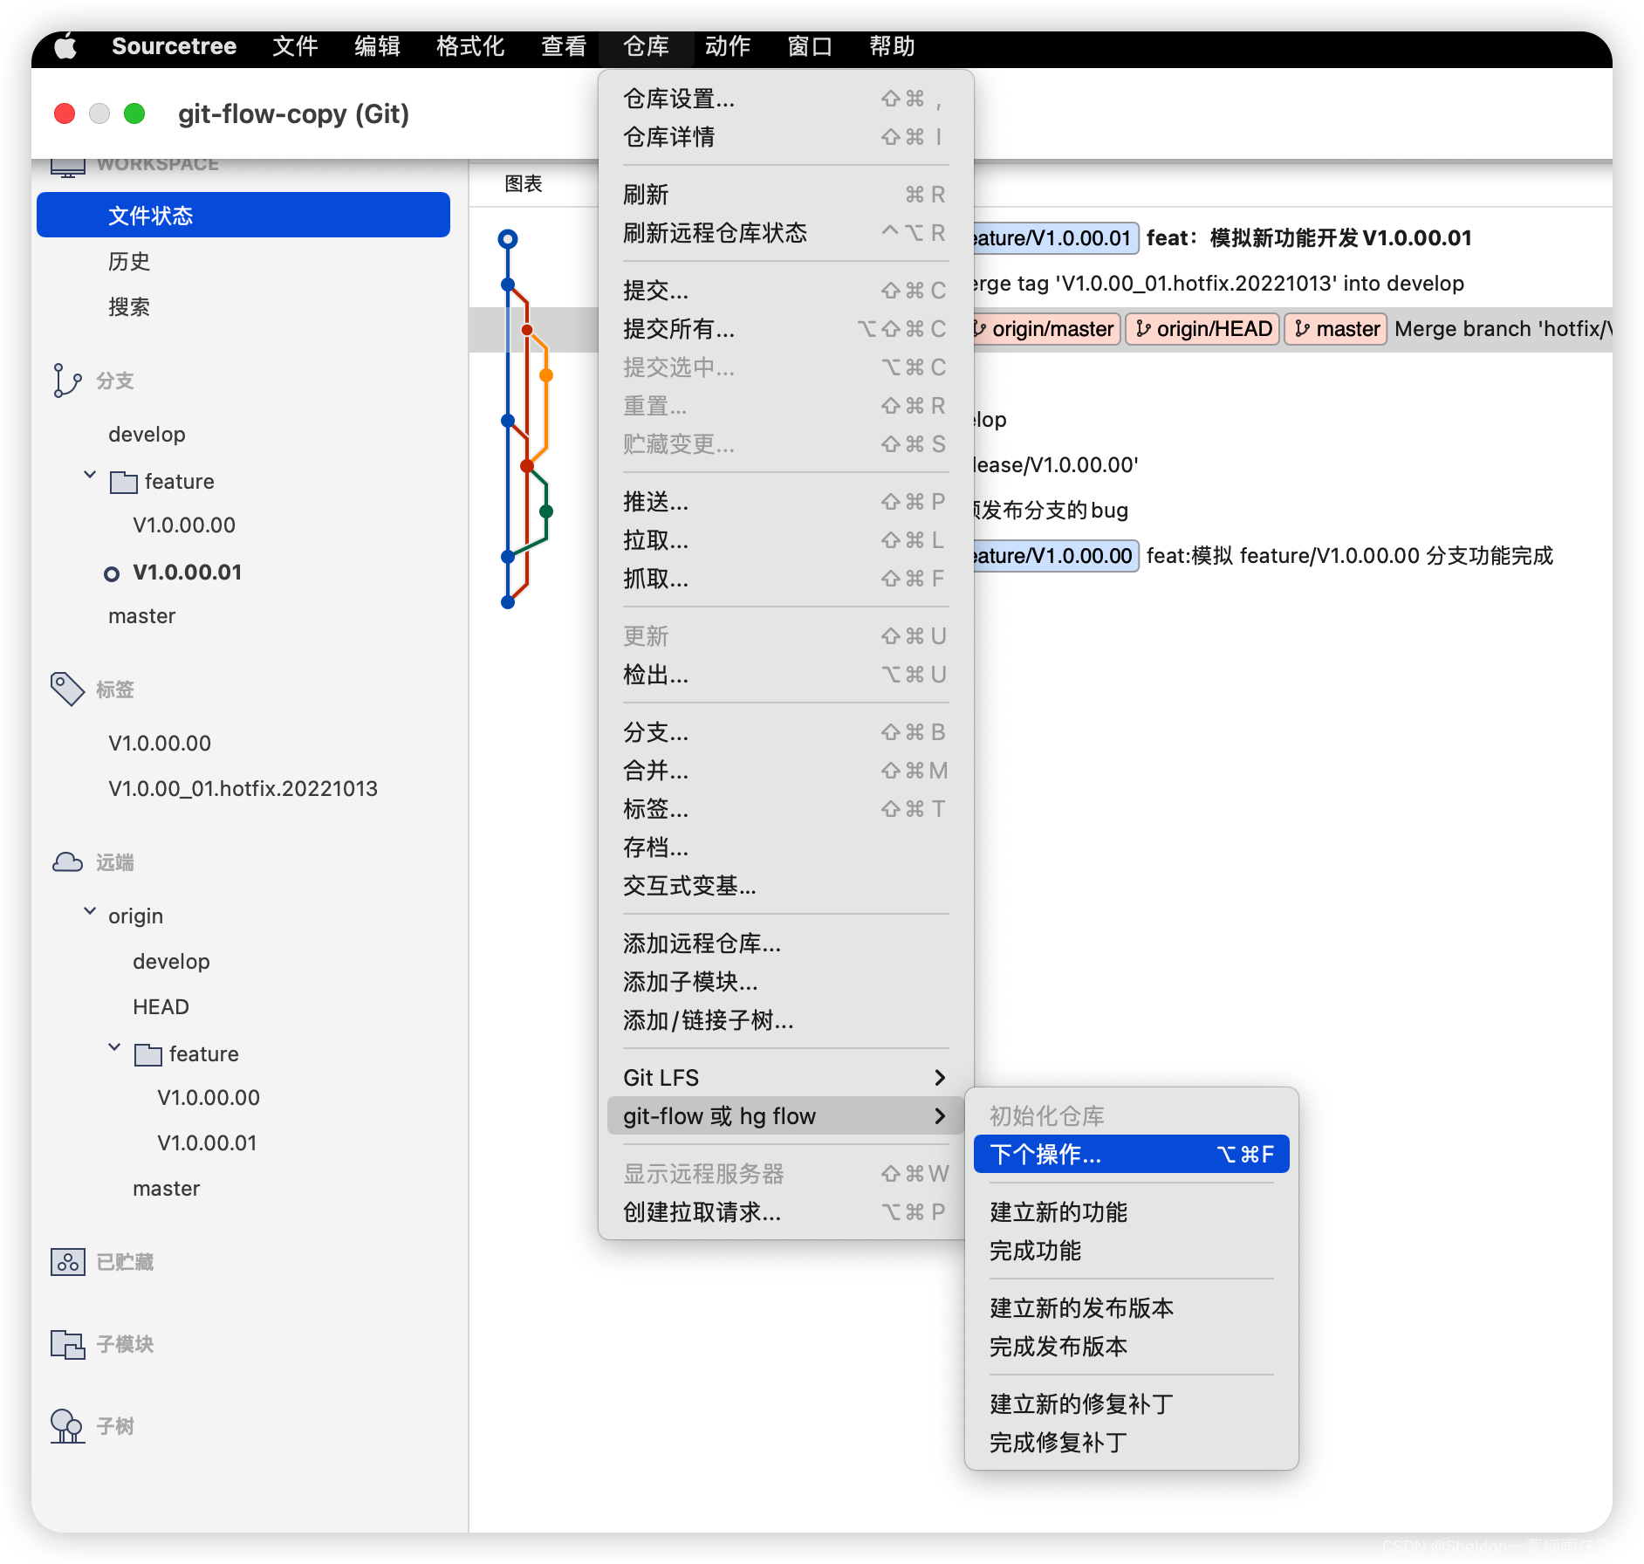Click the orange commit node in graph
The width and height of the screenshot is (1644, 1564).
coord(546,375)
